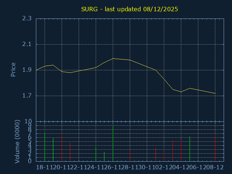Click the left start of price line

[37, 70]
